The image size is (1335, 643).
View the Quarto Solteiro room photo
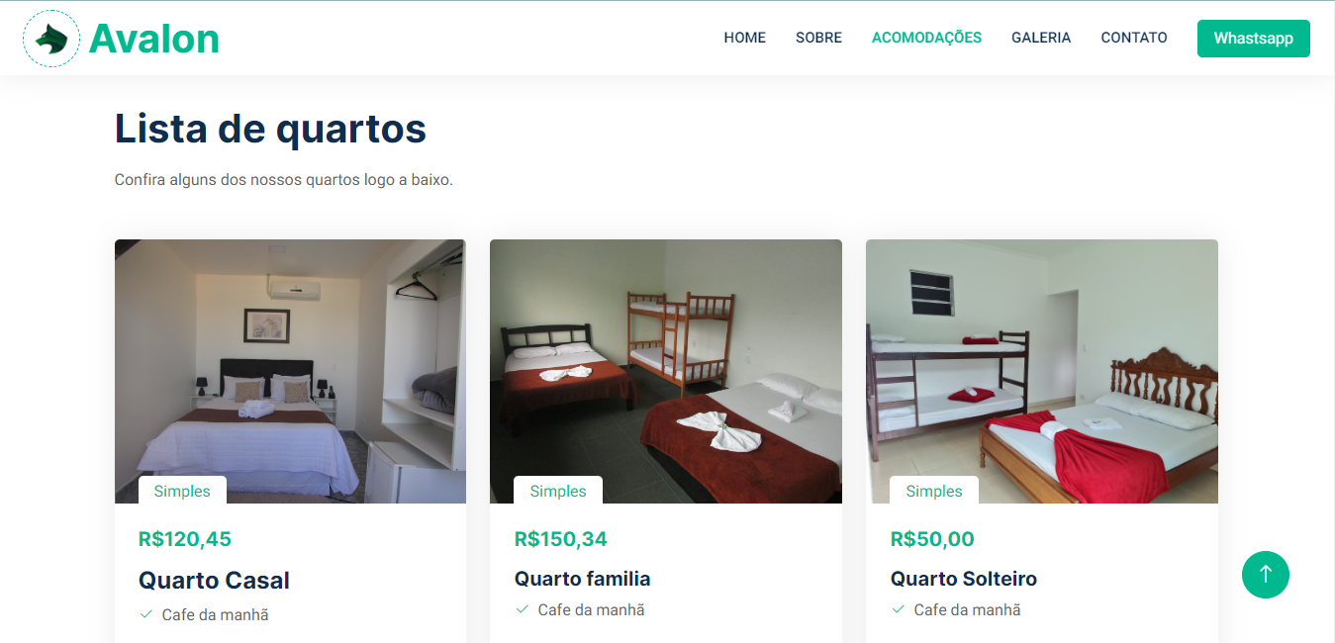click(x=1042, y=371)
